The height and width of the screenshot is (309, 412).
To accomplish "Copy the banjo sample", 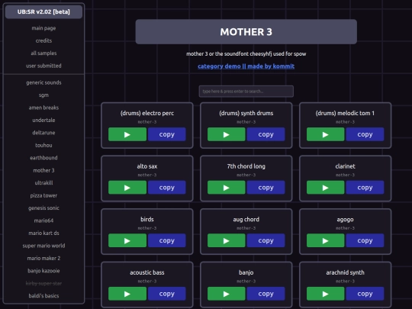I will pos(266,294).
